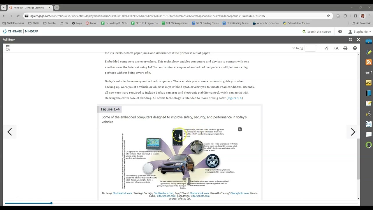This screenshot has height=210, width=373.
Task: Go to the previous page arrow
Action: tap(10, 132)
